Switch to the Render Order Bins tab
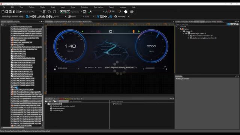The image size is (240, 135). [78, 99]
